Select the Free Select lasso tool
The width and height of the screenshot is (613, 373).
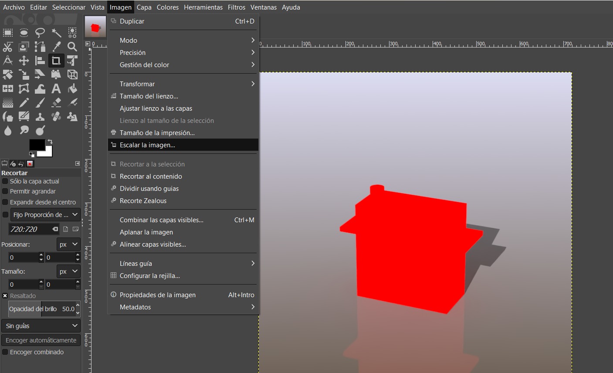point(40,33)
